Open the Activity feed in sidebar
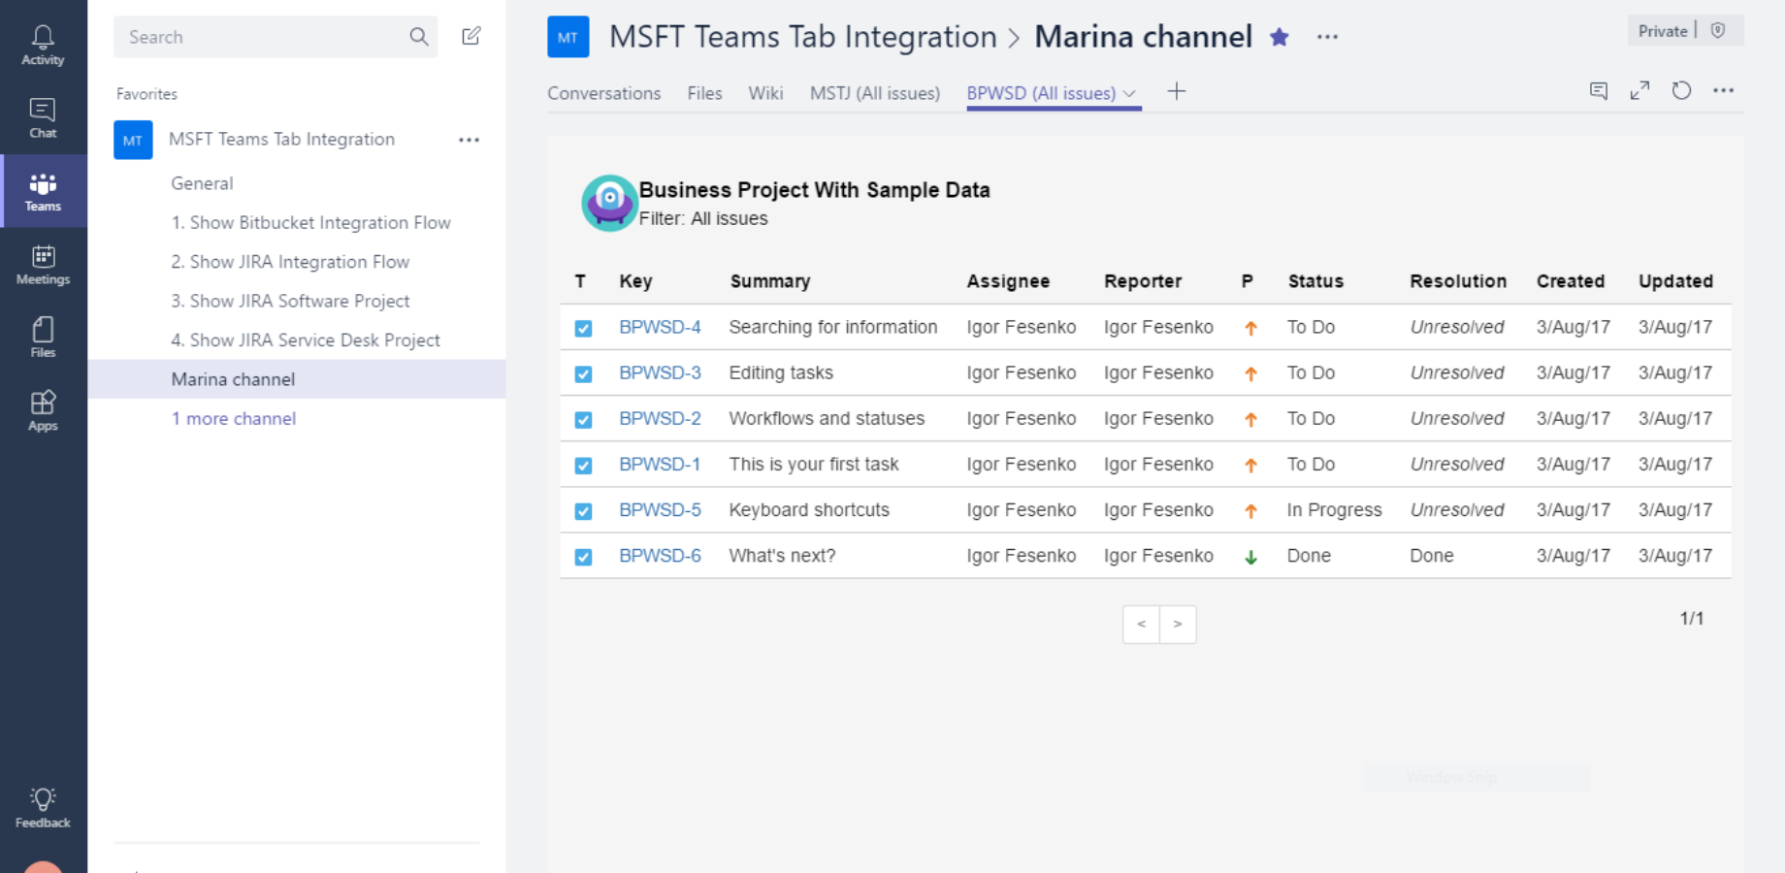Screen dimensions: 1785x873 tap(43, 45)
